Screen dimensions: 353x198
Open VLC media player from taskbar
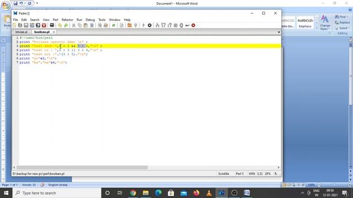[209, 193]
